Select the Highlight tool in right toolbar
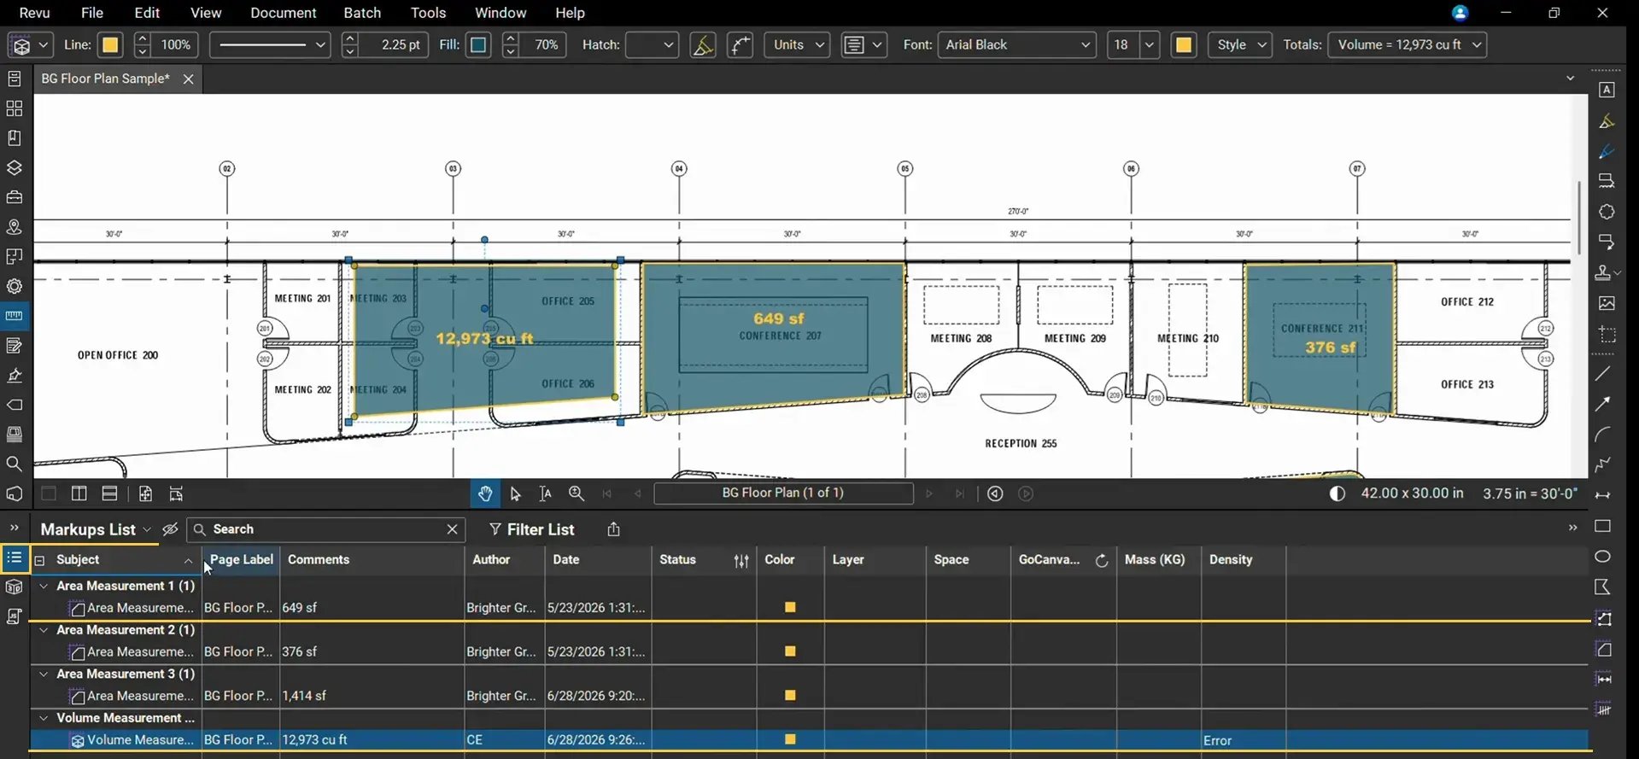Screen dimensions: 1639x759 pyautogui.click(x=1606, y=121)
